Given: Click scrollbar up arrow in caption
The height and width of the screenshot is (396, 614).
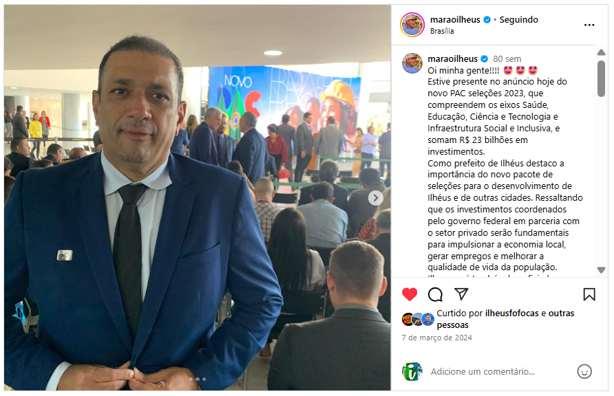Looking at the screenshot, I should tap(601, 52).
